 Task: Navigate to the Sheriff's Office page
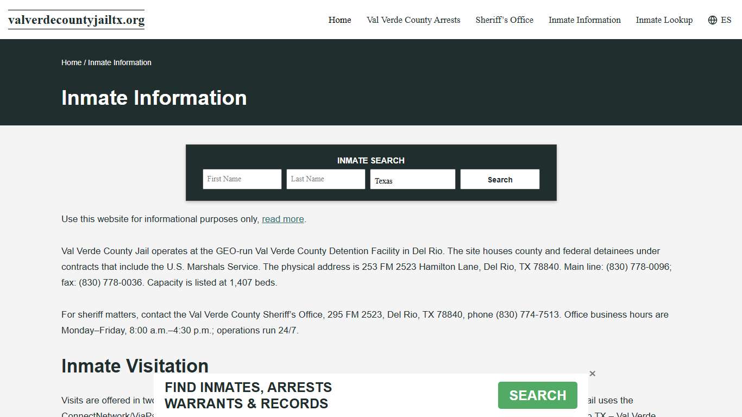504,20
